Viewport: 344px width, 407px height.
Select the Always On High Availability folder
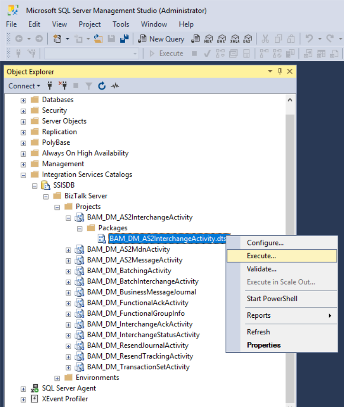(x=85, y=153)
